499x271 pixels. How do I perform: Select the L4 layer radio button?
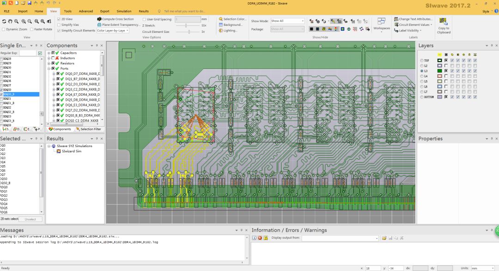click(422, 76)
